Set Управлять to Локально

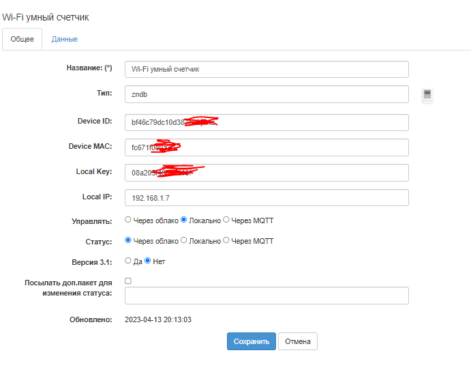[184, 220]
